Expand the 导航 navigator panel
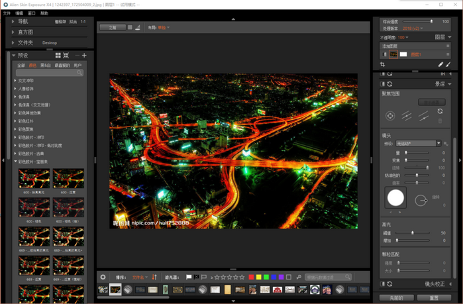This screenshot has width=463, height=304. coord(13,22)
